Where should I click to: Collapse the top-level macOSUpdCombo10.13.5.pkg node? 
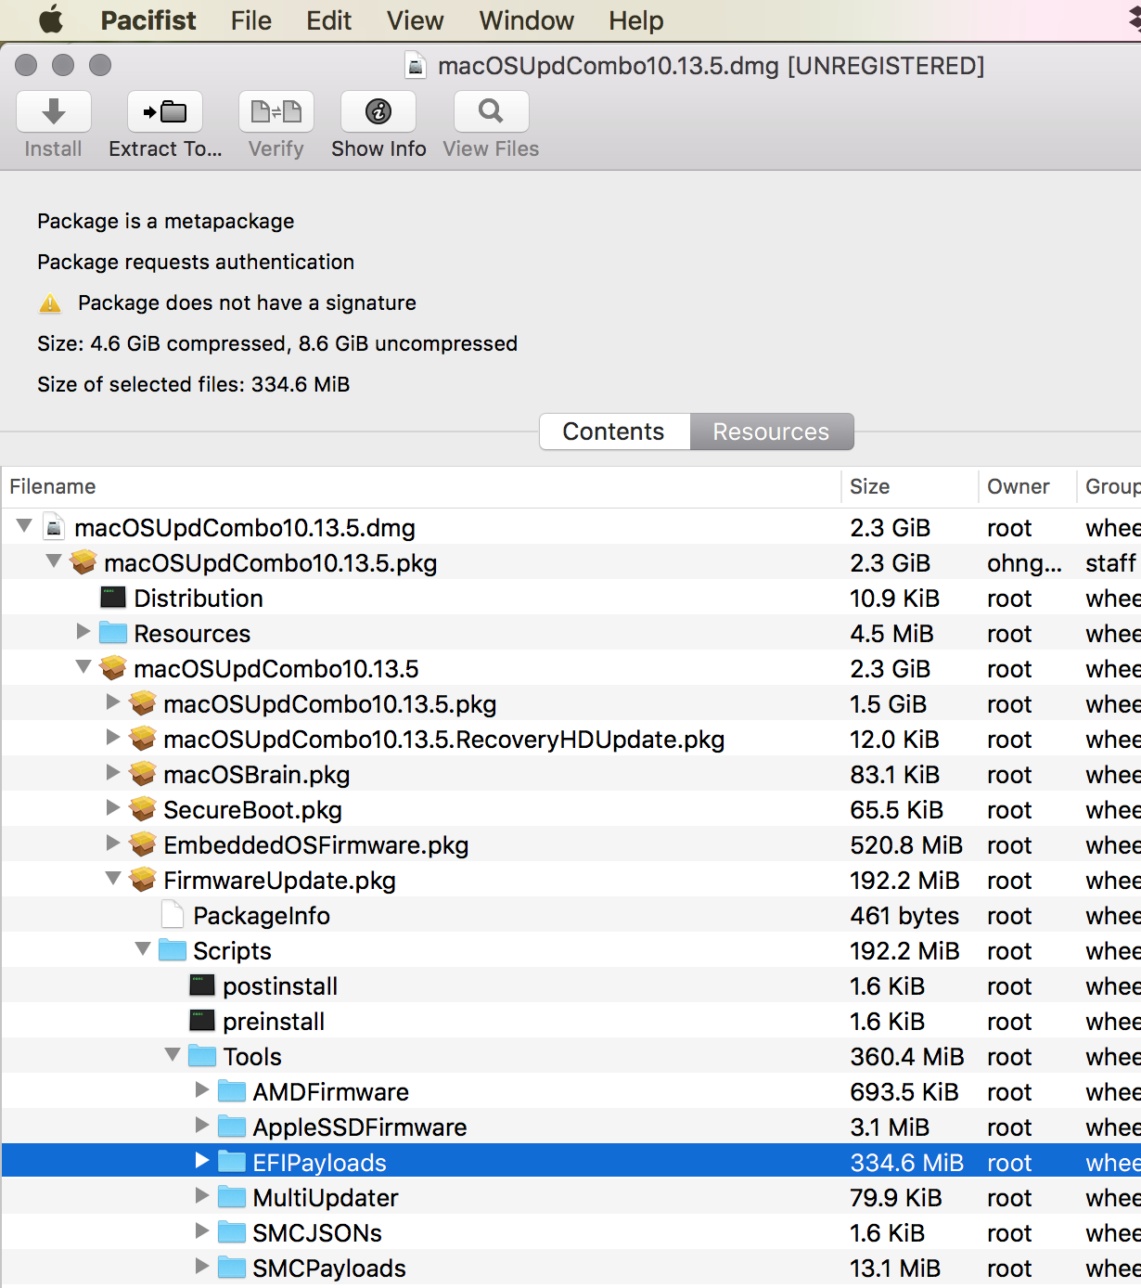(x=54, y=561)
